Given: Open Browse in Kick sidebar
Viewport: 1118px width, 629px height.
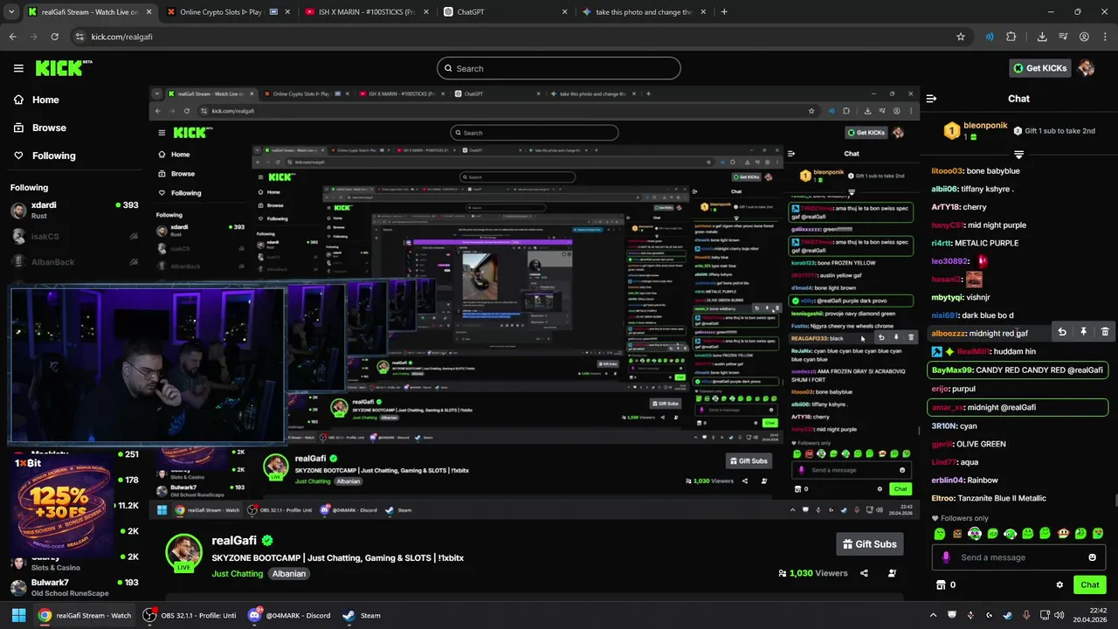Looking at the screenshot, I should coord(40,128).
